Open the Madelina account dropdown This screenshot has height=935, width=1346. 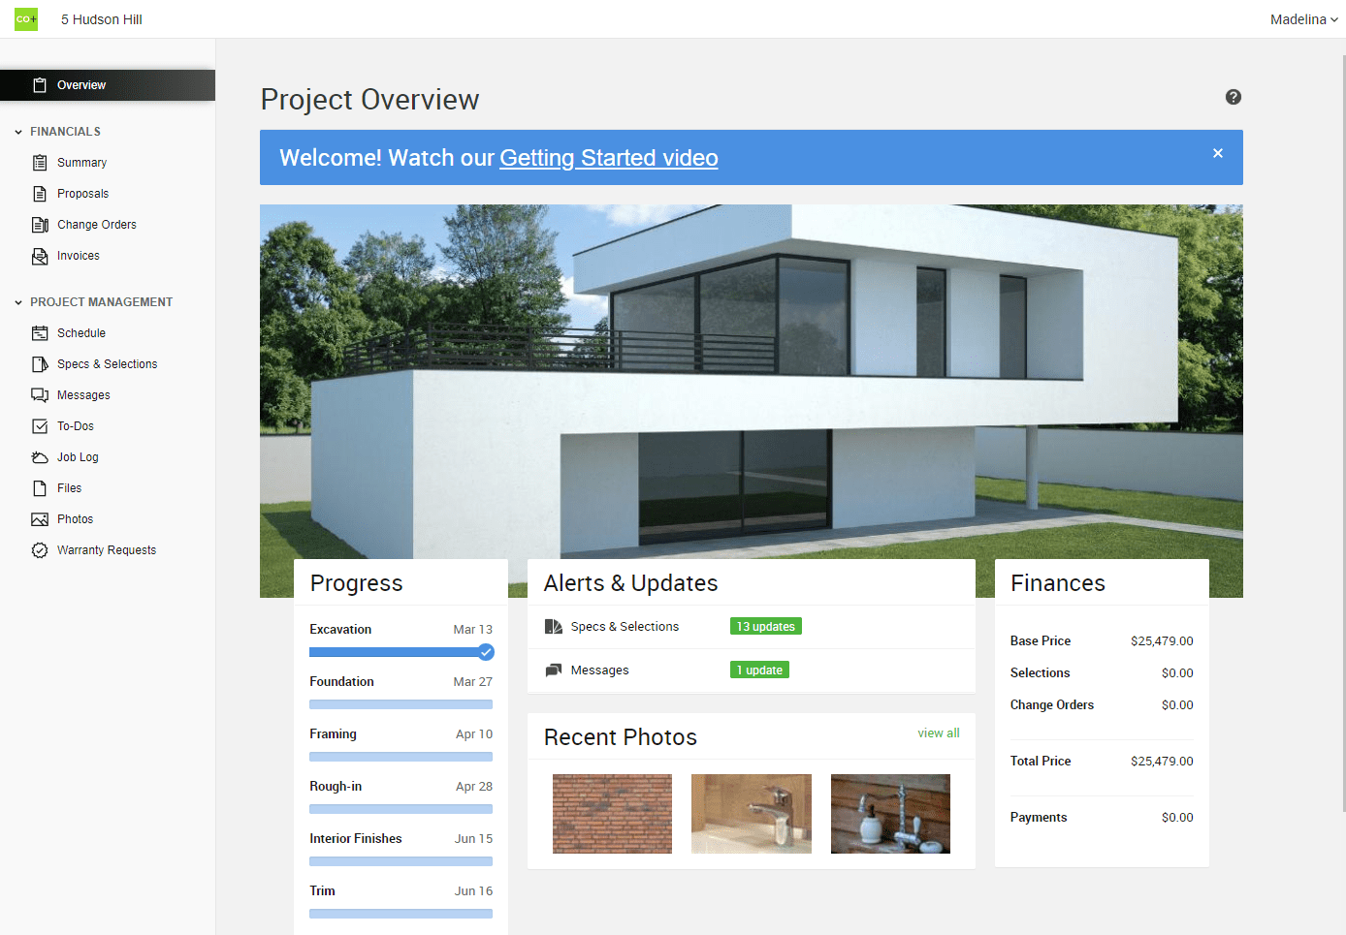1303,18
